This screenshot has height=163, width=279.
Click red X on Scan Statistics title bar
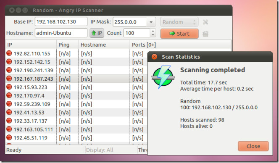(x=154, y=57)
